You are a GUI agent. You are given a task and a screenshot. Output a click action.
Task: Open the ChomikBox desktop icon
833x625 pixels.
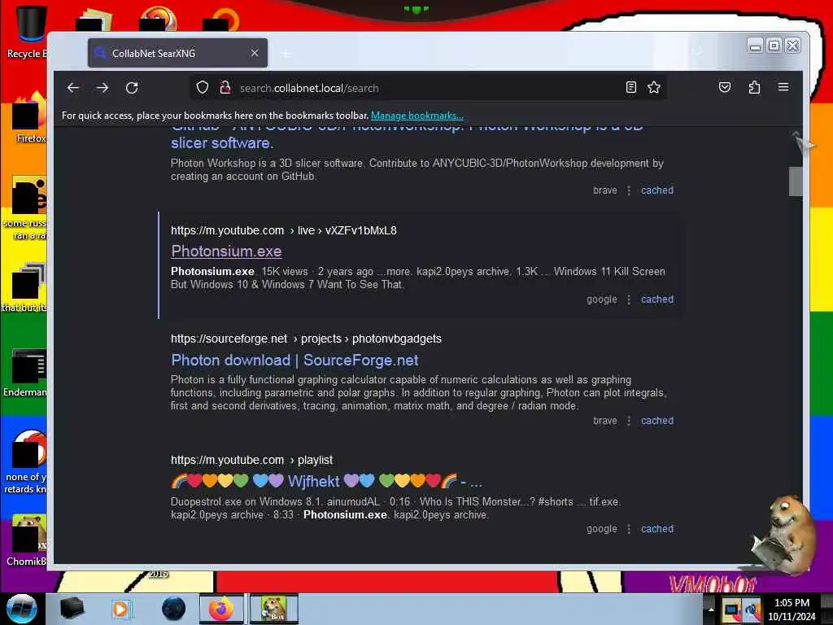pos(27,540)
